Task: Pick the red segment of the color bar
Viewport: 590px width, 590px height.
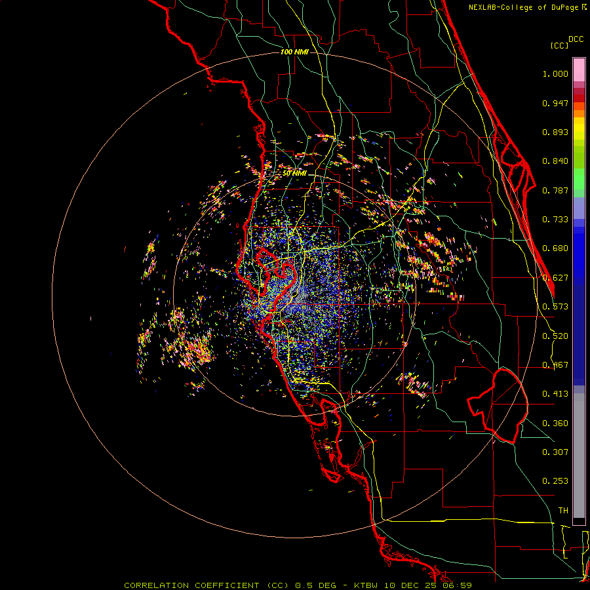Action: pos(579,98)
